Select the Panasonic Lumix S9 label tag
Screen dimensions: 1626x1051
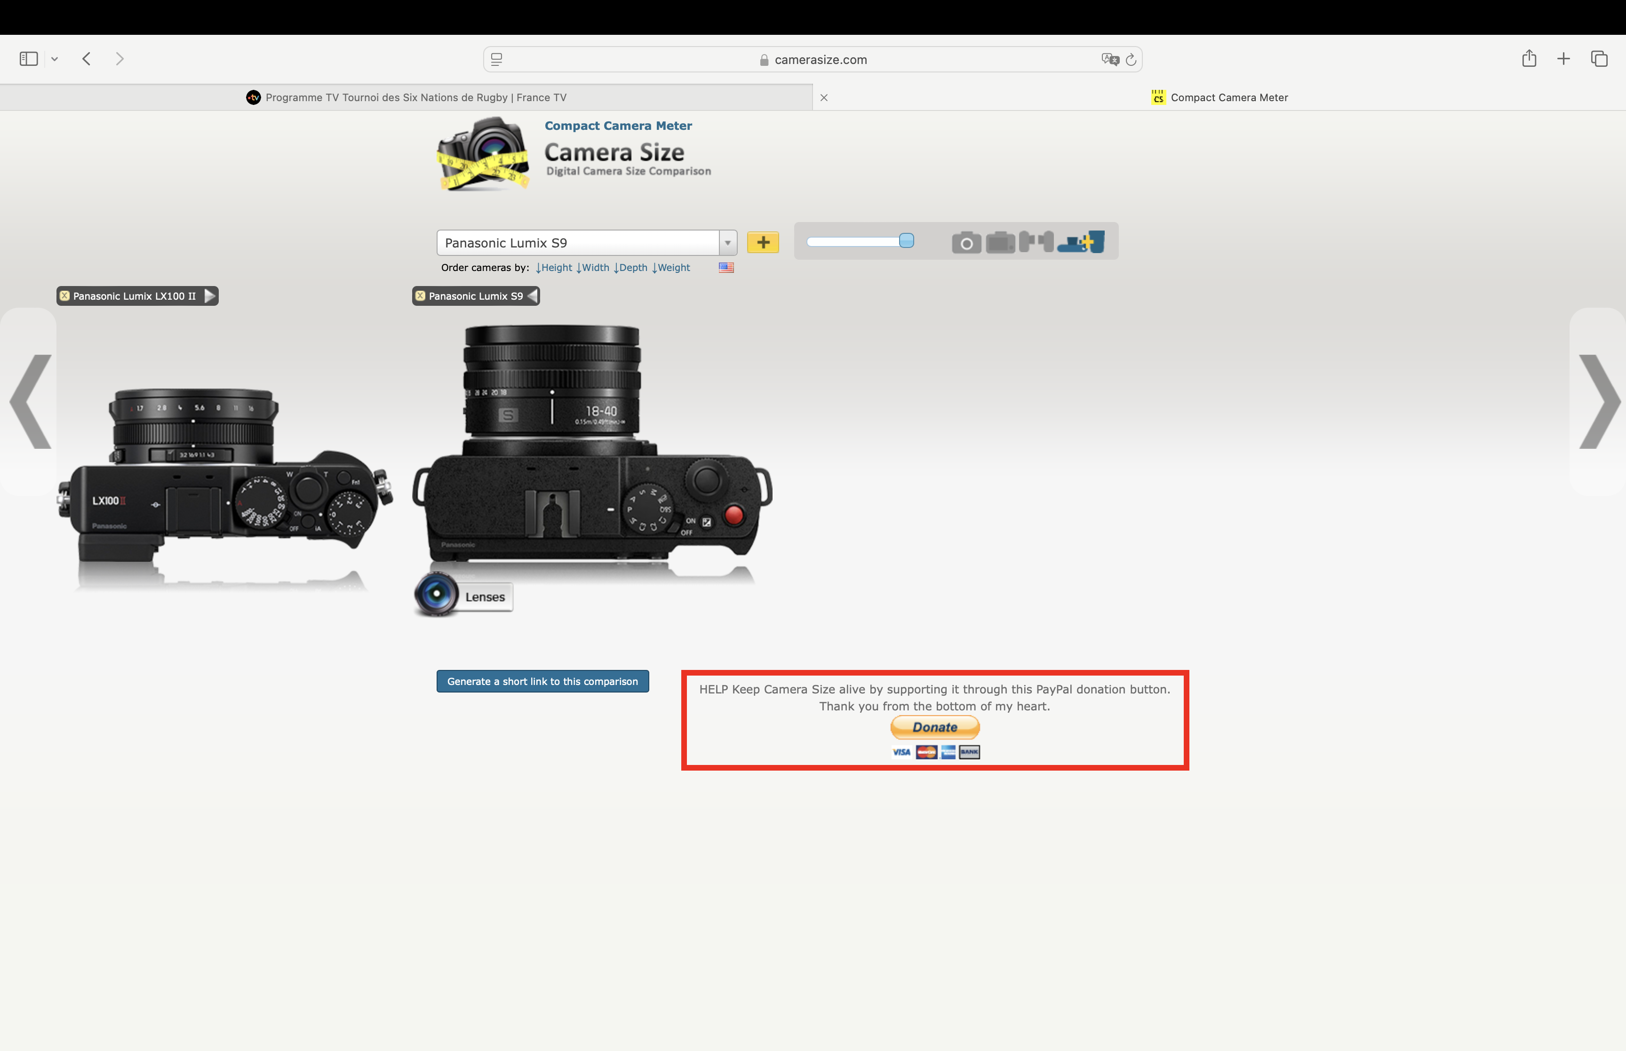coord(476,295)
